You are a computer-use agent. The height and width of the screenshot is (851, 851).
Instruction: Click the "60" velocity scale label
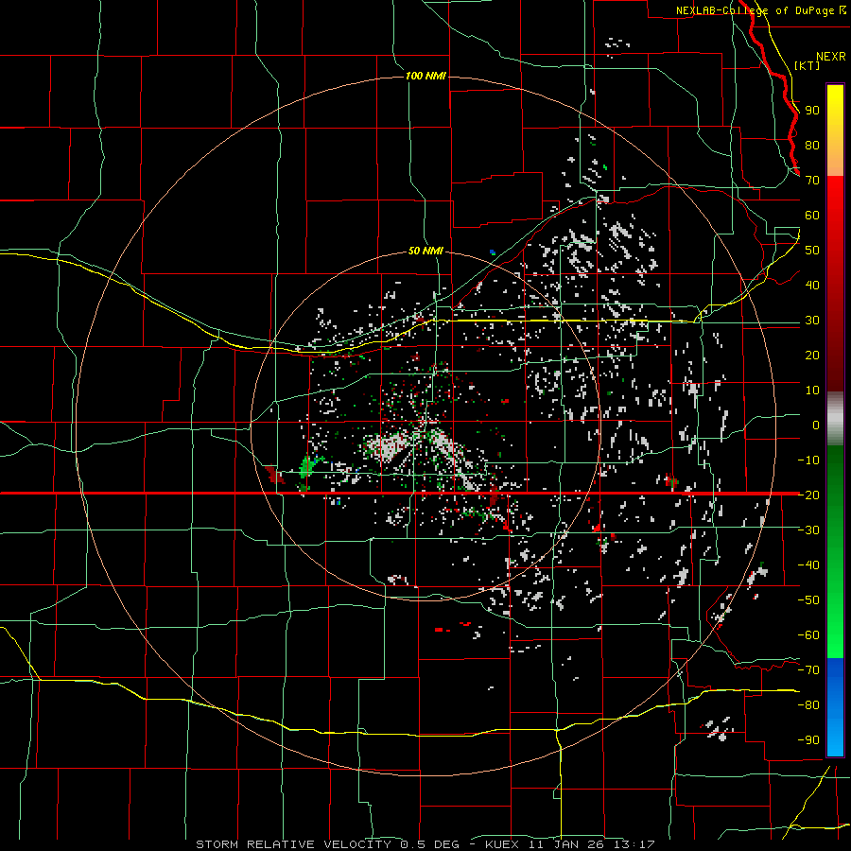click(812, 216)
